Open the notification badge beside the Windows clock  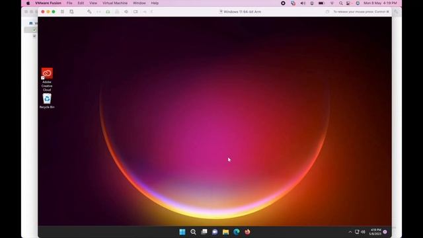(385, 232)
